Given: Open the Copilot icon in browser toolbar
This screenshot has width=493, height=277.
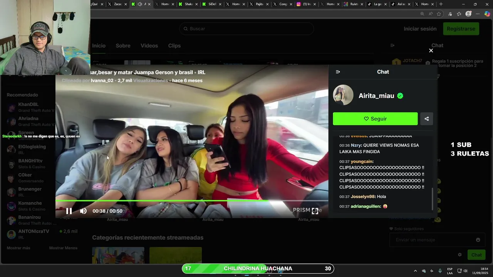Looking at the screenshot, I should pyautogui.click(x=487, y=14).
